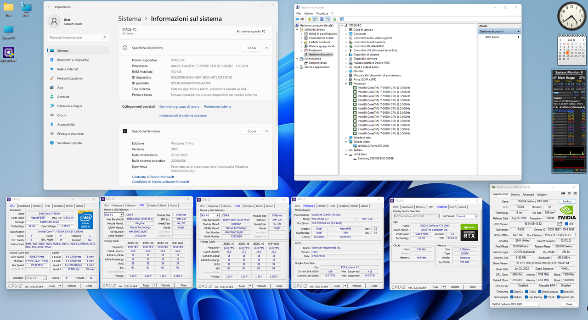This screenshot has width=588, height=320.
Task: Collapse the Processori node in device tree
Action: 346,83
